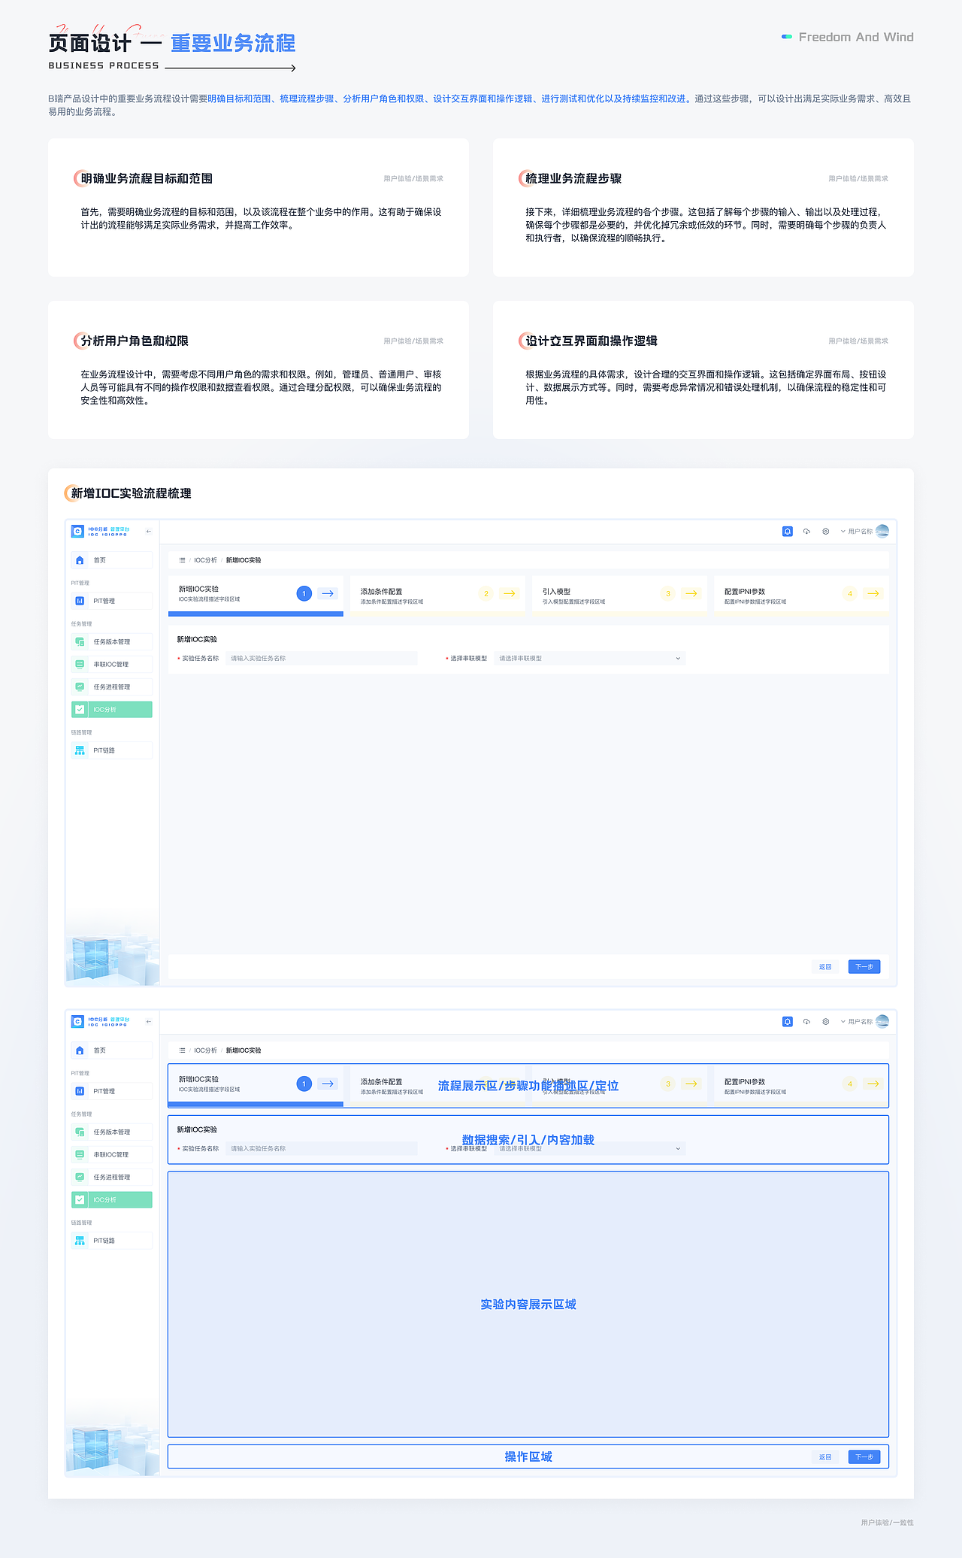This screenshot has height=1558, width=962.
Task: Select 引入模型 step tab in first mockup
Action: [x=619, y=596]
